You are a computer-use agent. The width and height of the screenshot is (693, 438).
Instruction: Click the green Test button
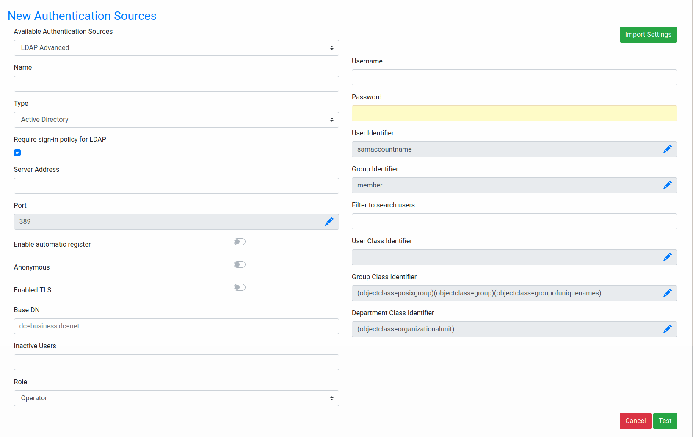point(665,421)
